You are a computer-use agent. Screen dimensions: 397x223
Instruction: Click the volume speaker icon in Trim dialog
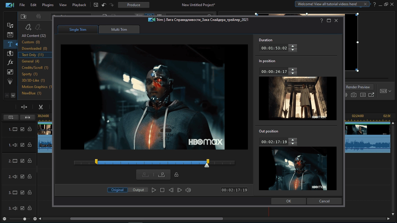click(188, 190)
